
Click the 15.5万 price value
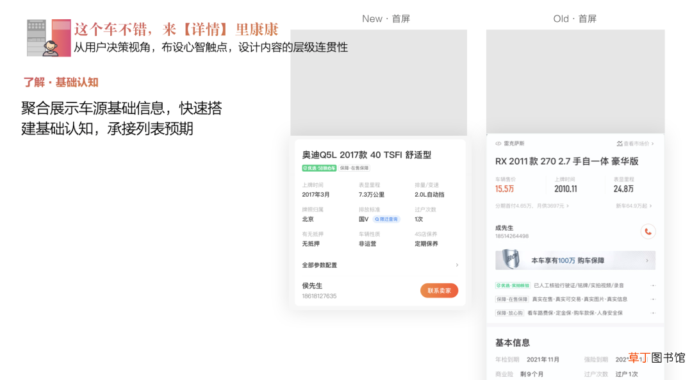504,189
